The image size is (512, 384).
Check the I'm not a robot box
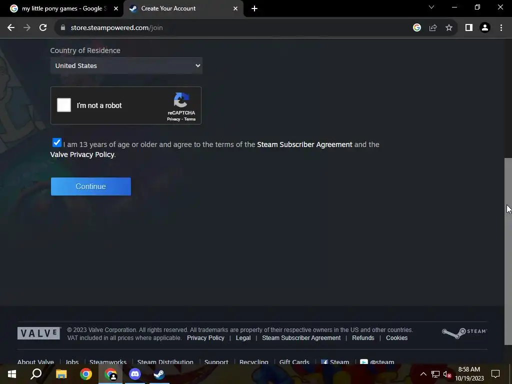pos(64,105)
